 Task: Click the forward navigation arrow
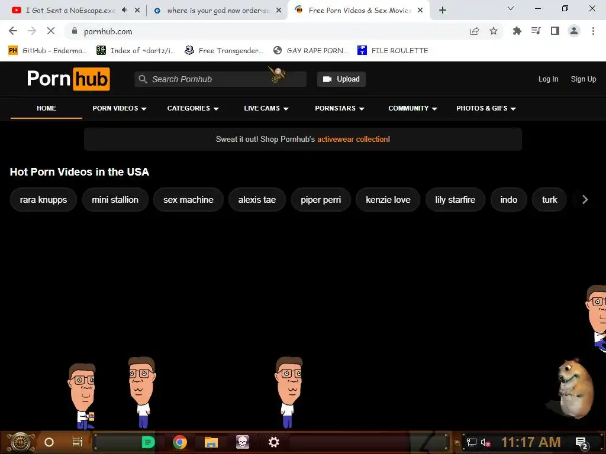[32, 31]
